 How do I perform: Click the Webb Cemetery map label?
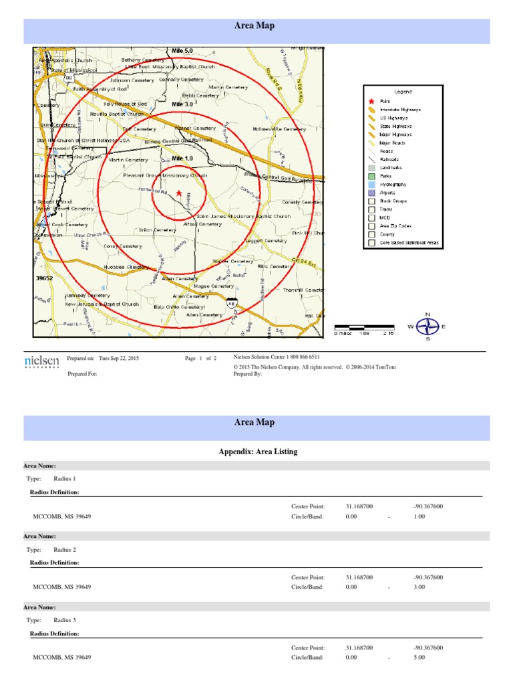pos(200,95)
